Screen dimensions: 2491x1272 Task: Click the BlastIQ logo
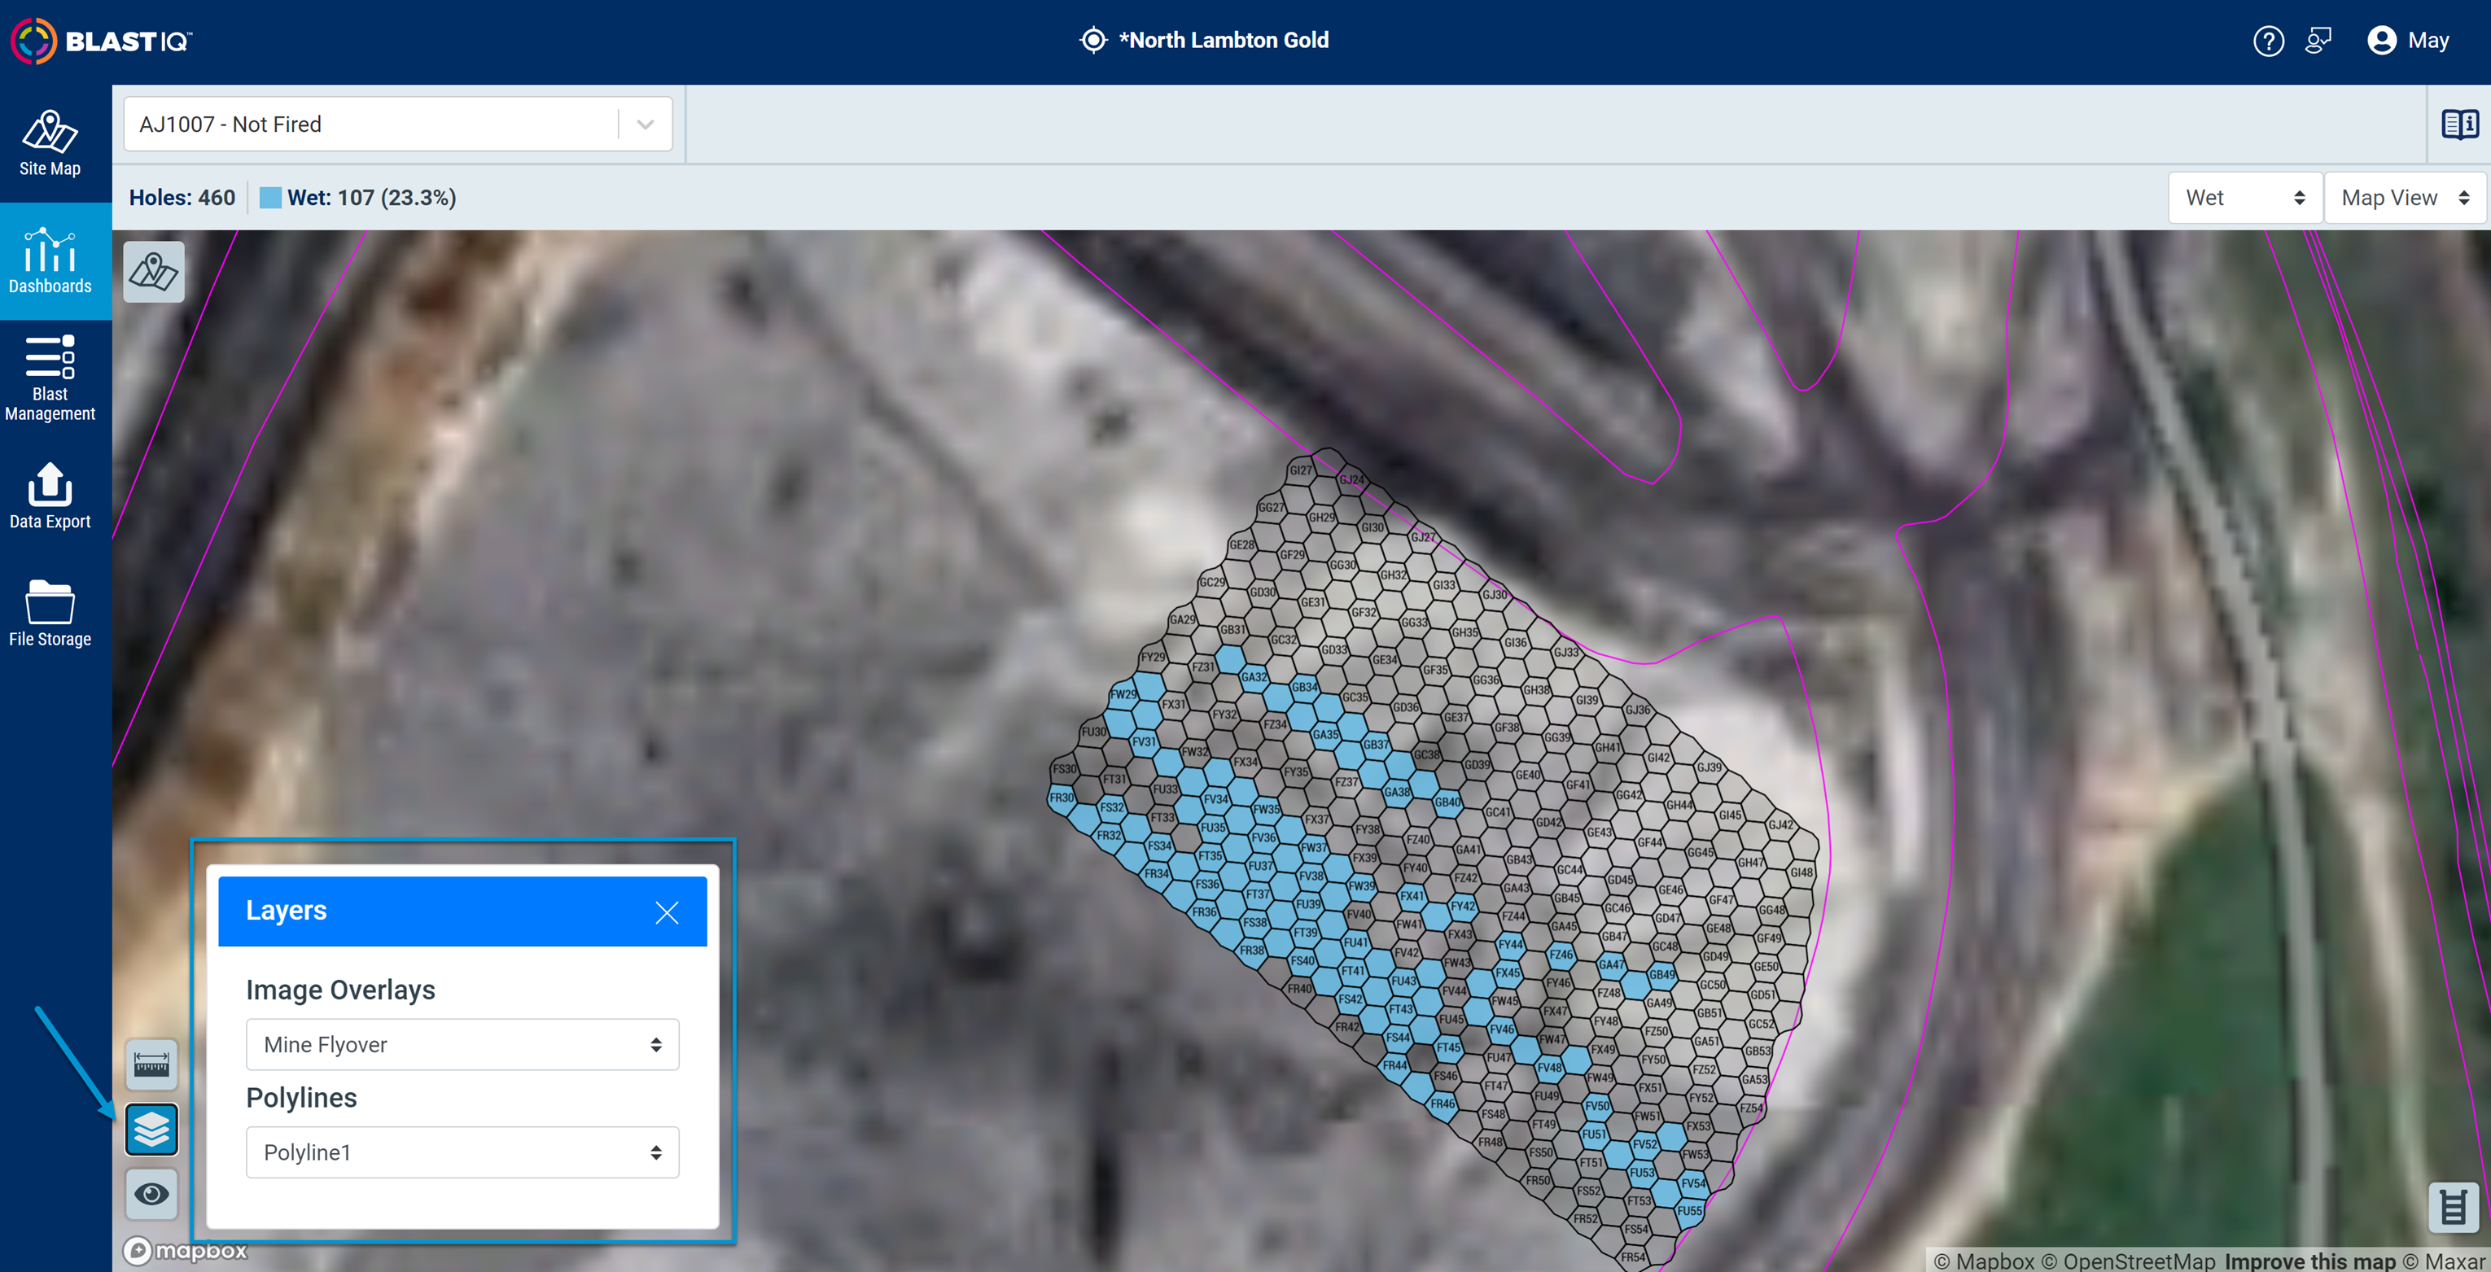click(x=101, y=41)
